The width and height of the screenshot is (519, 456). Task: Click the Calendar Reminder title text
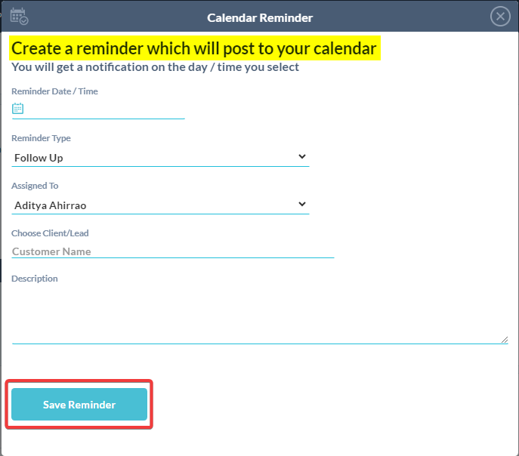pos(260,17)
